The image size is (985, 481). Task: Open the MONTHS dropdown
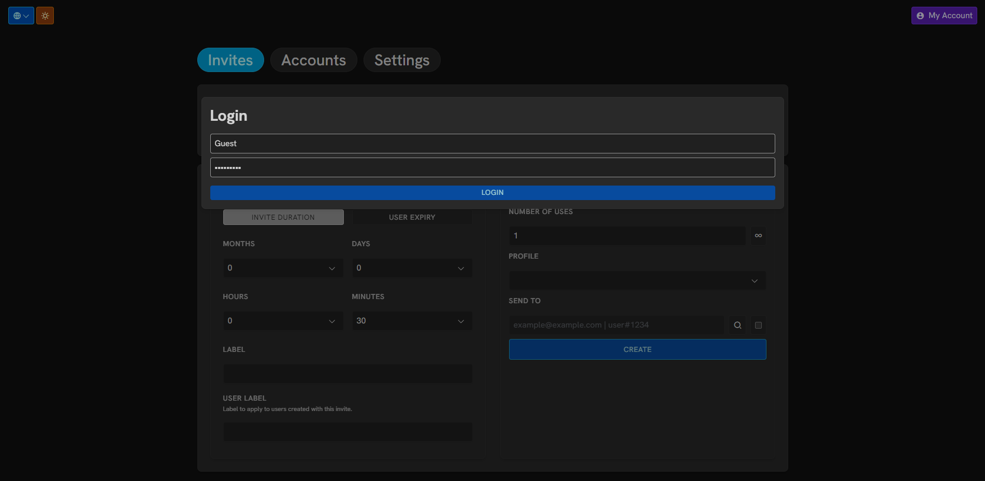point(283,268)
